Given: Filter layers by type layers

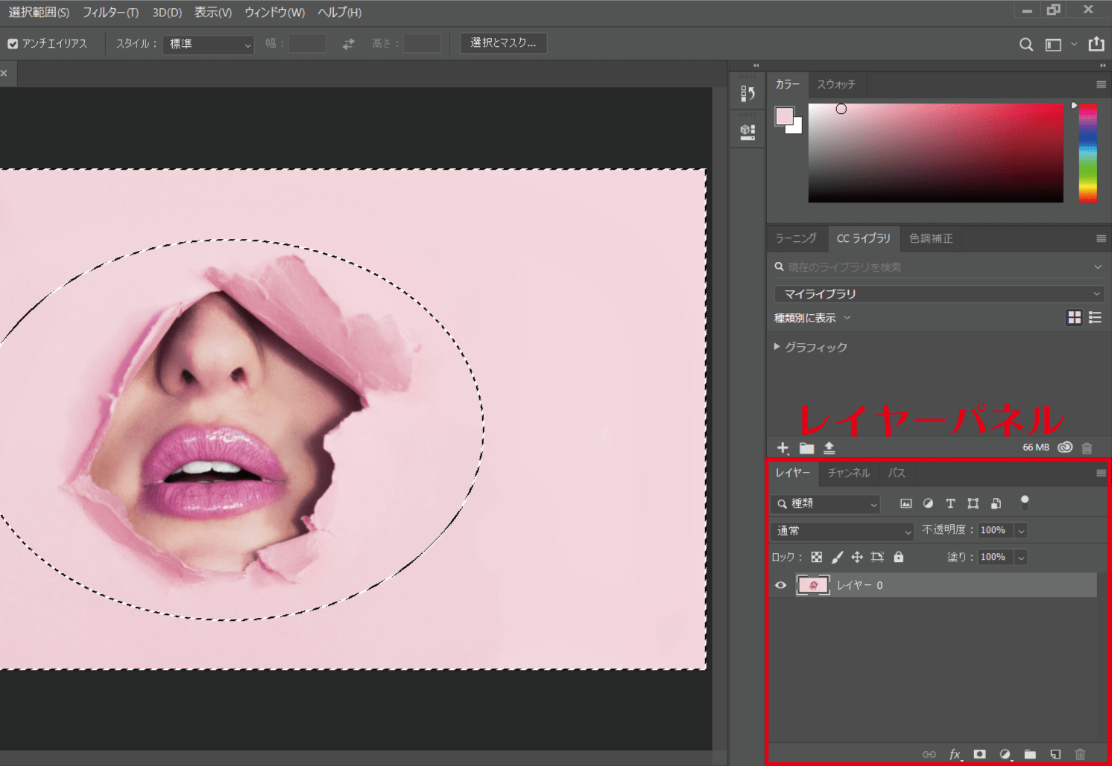Looking at the screenshot, I should (950, 503).
